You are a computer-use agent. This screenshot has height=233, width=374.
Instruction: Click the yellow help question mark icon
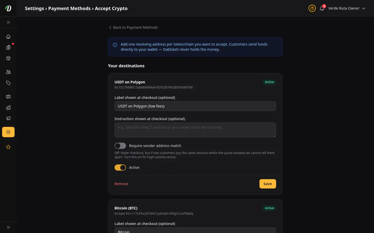tap(312, 8)
